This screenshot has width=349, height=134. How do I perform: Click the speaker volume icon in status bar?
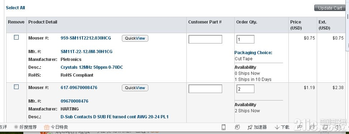click(x=338, y=127)
